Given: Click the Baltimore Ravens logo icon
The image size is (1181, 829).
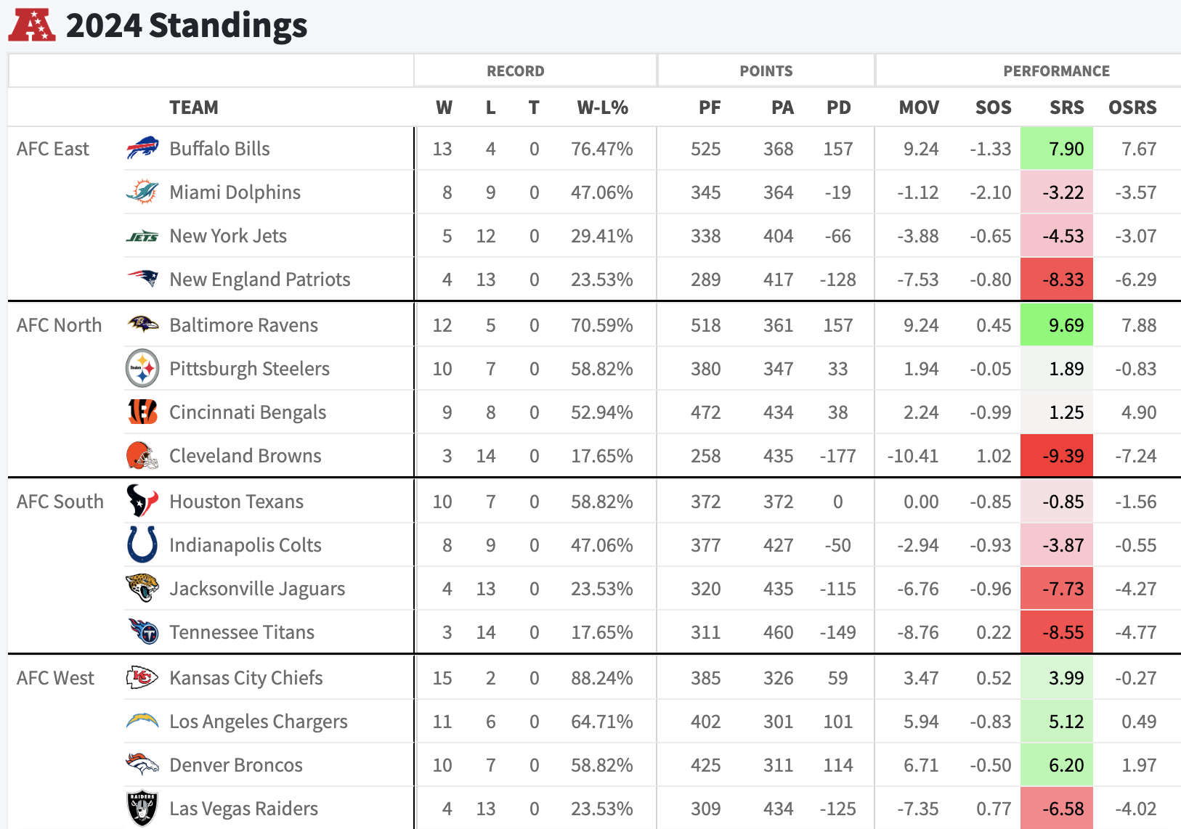Looking at the screenshot, I should (142, 324).
